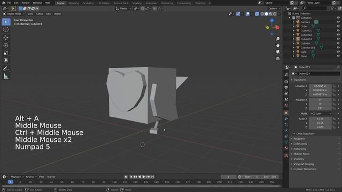342x192 pixels.
Task: Click the Pan view hand icon
Action: pyautogui.click(x=278, y=45)
